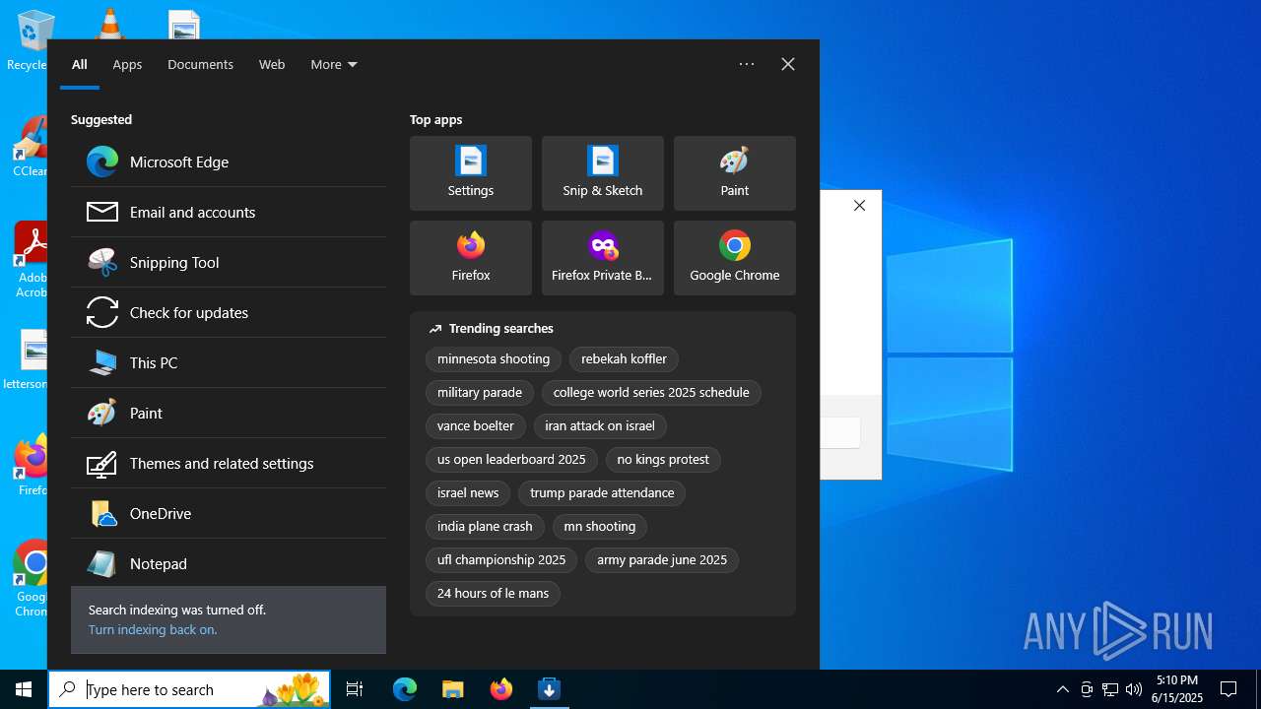Search trending 'rebekah koffler'
The image size is (1261, 709).
point(624,359)
